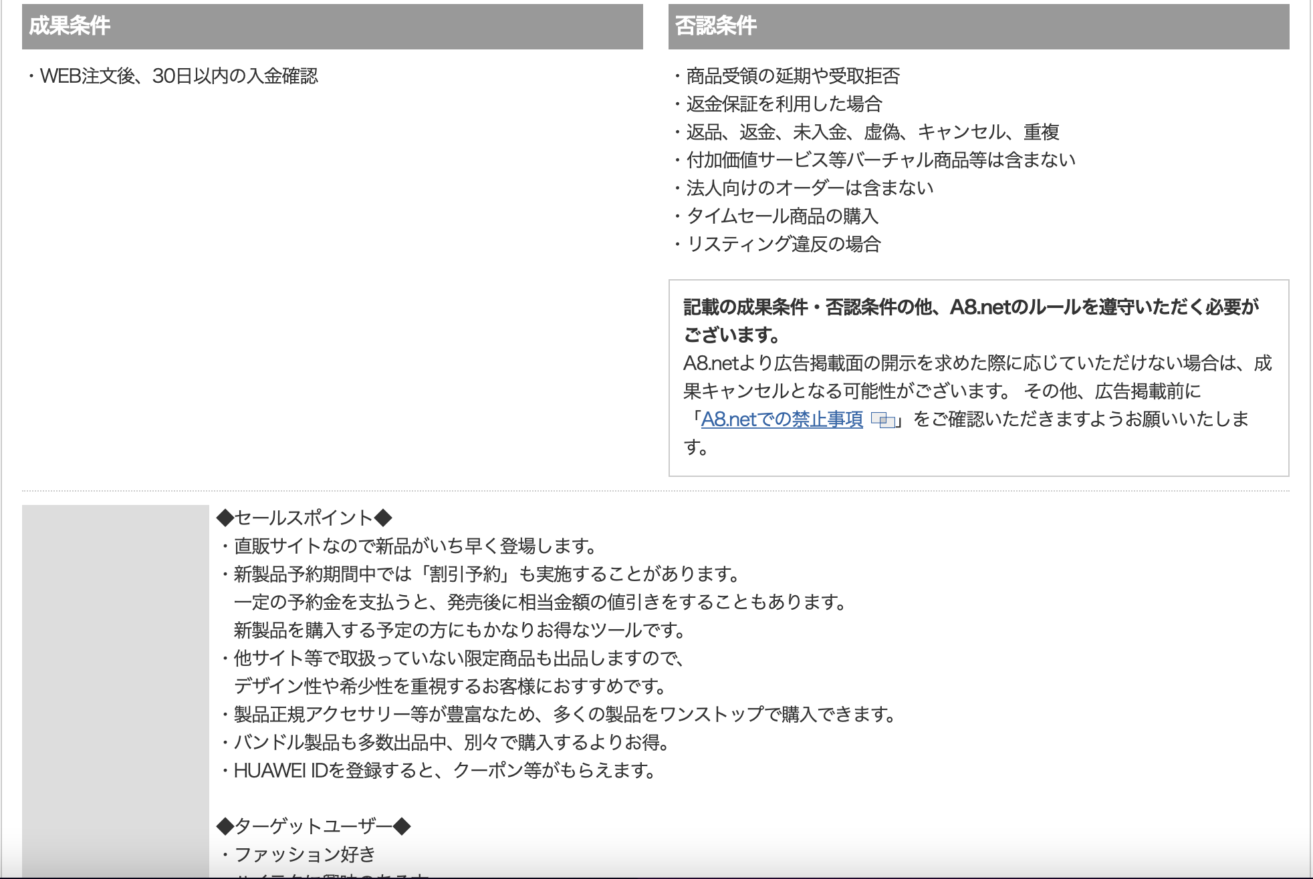Click the 成果条件 header
The height and width of the screenshot is (879, 1313).
tap(332, 27)
